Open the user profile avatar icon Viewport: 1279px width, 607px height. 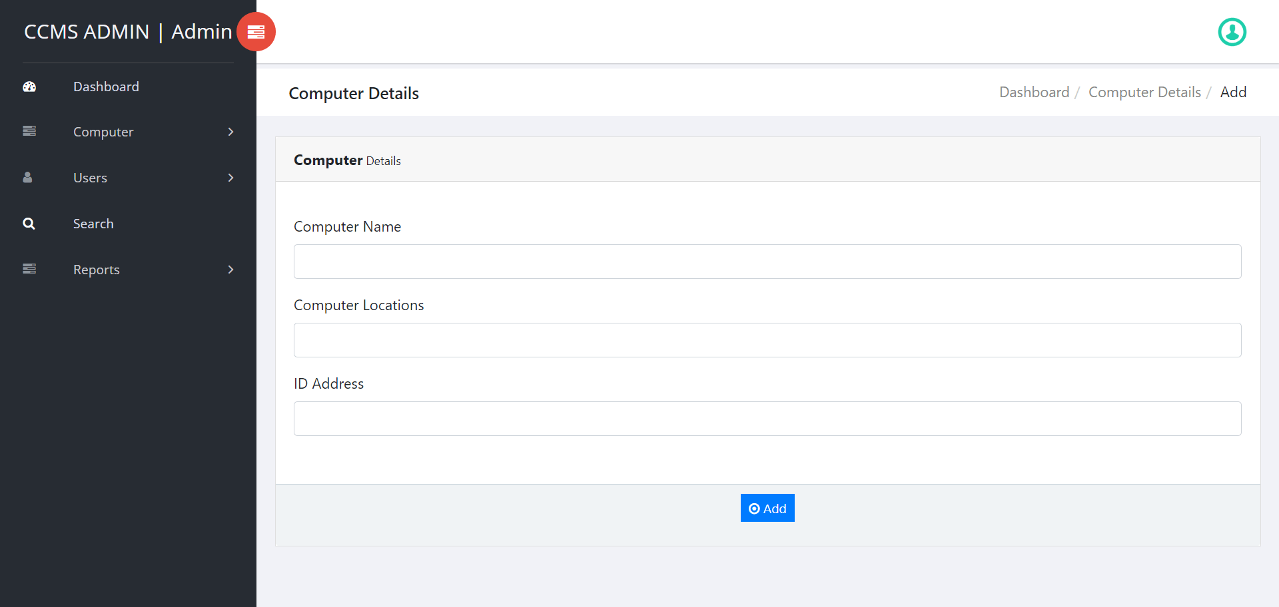(x=1232, y=32)
